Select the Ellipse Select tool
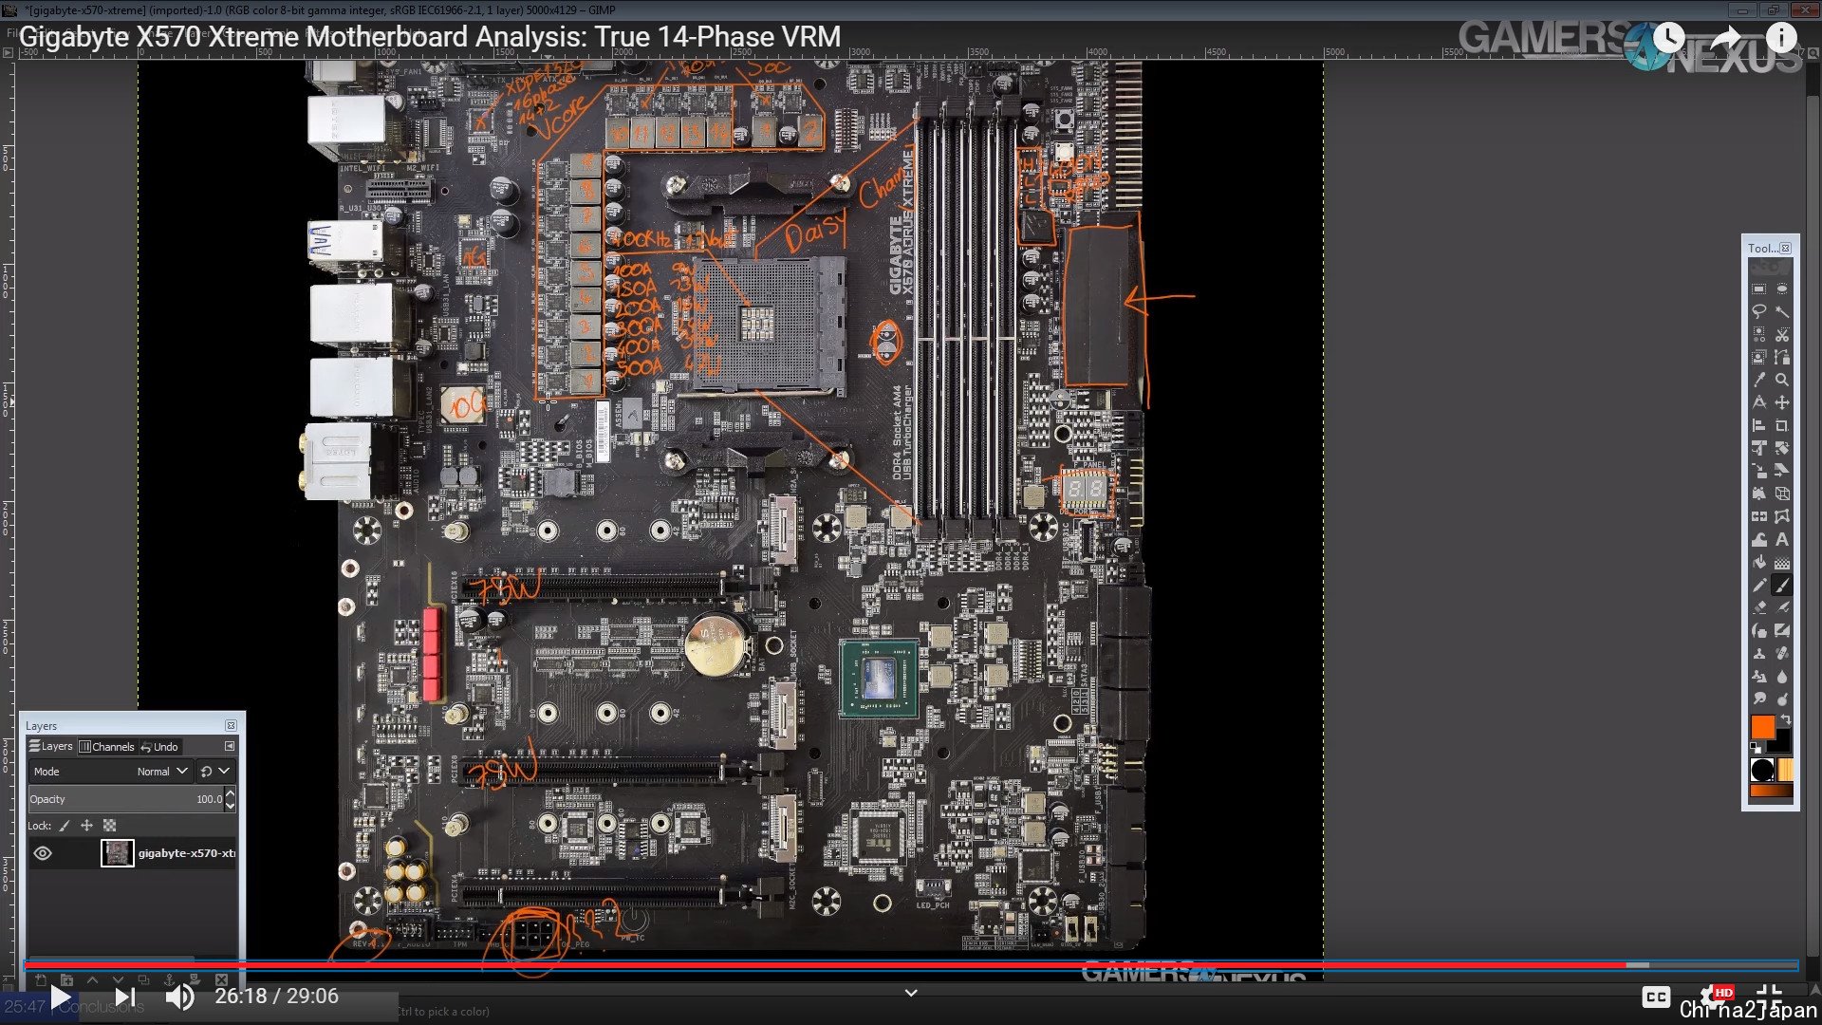This screenshot has width=1822, height=1025. [x=1782, y=289]
